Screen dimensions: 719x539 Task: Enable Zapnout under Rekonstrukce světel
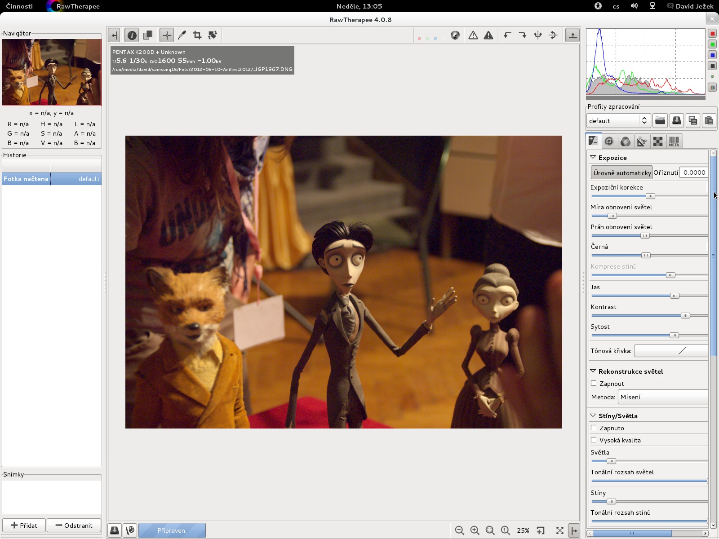click(594, 383)
